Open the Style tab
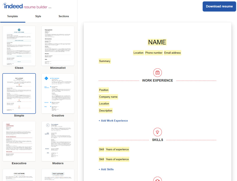Viewport: 237px width, 181px height. 38,16
